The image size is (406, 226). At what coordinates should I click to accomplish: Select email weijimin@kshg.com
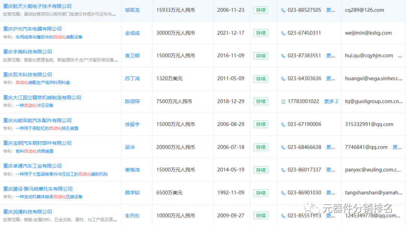[368, 33]
